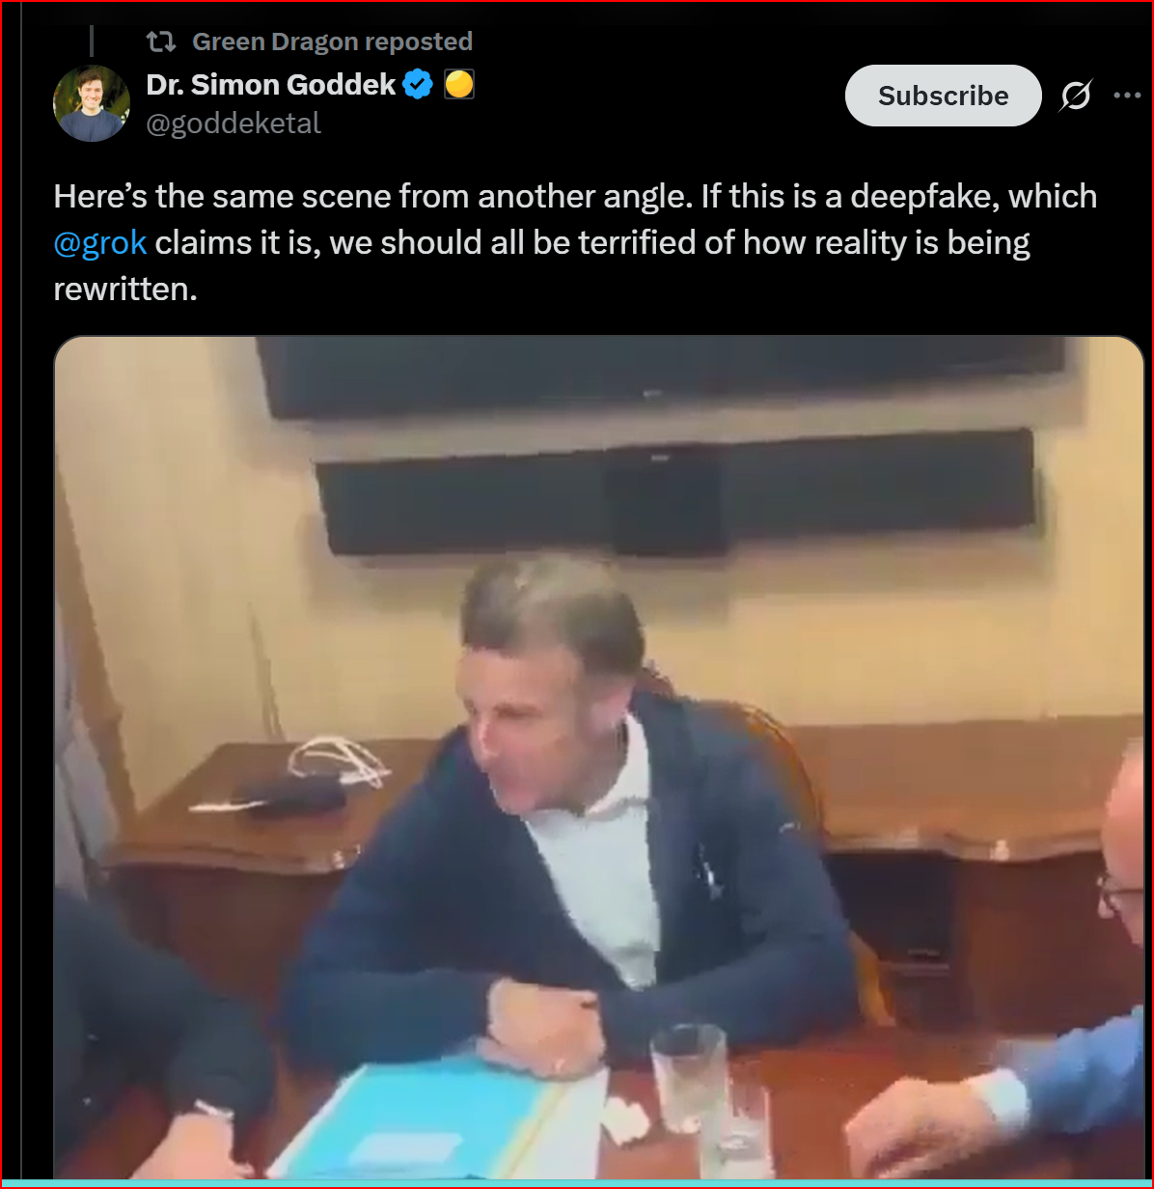The image size is (1154, 1189).
Task: Click the post's first line mentioning 'another angle'
Action: tap(575, 196)
